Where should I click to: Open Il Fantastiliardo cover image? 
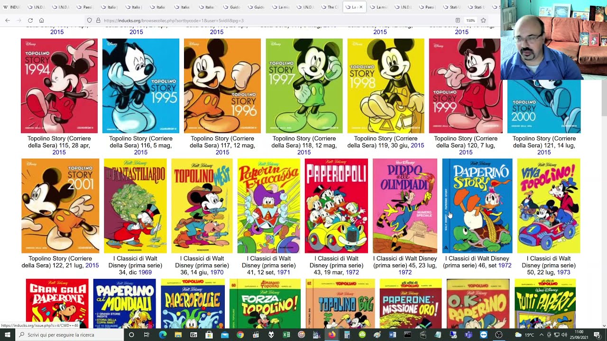[x=135, y=206]
